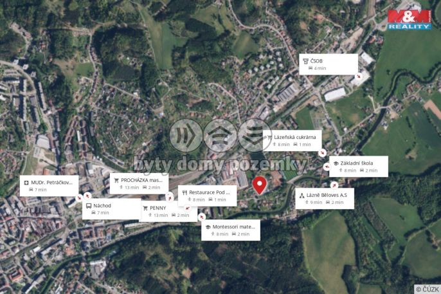Click the Náchod stop arrow marker
Viewport: 441px width, 294px height.
[87, 196]
